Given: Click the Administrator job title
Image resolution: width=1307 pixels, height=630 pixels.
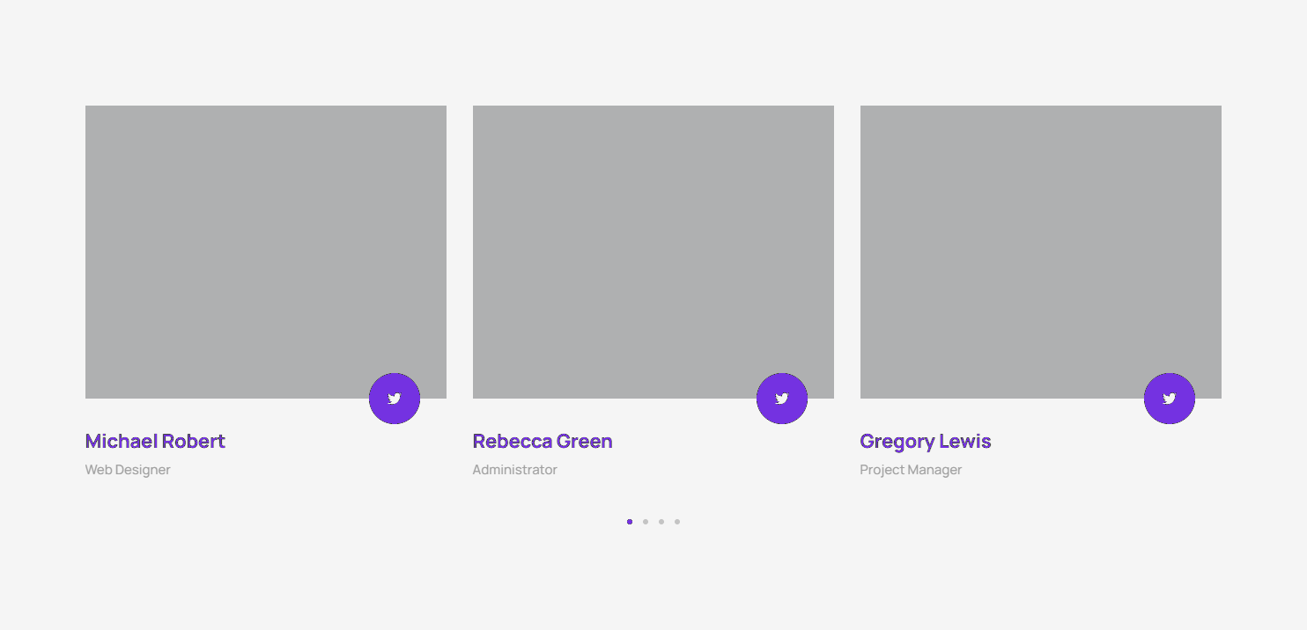Looking at the screenshot, I should [515, 470].
